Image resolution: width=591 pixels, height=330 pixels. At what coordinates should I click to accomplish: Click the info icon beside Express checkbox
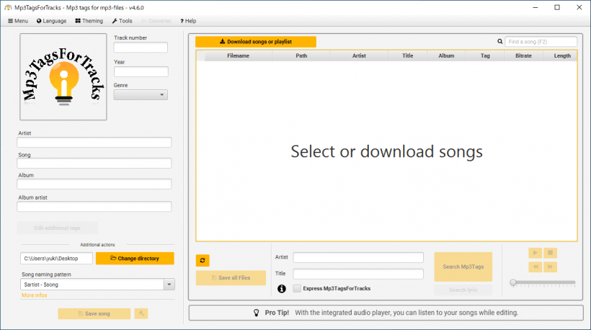pyautogui.click(x=282, y=288)
